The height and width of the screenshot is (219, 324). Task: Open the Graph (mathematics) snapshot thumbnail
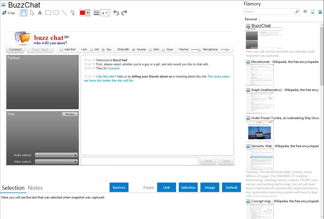pyautogui.click(x=260, y=103)
